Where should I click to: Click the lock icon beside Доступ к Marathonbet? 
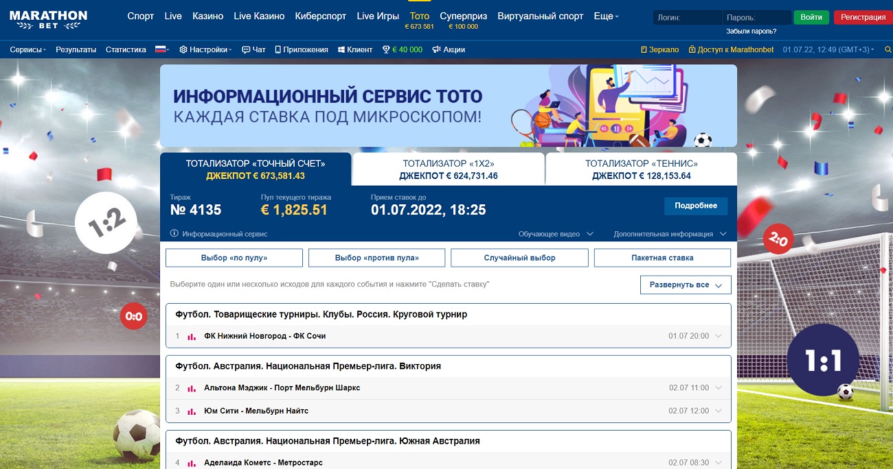coord(692,49)
